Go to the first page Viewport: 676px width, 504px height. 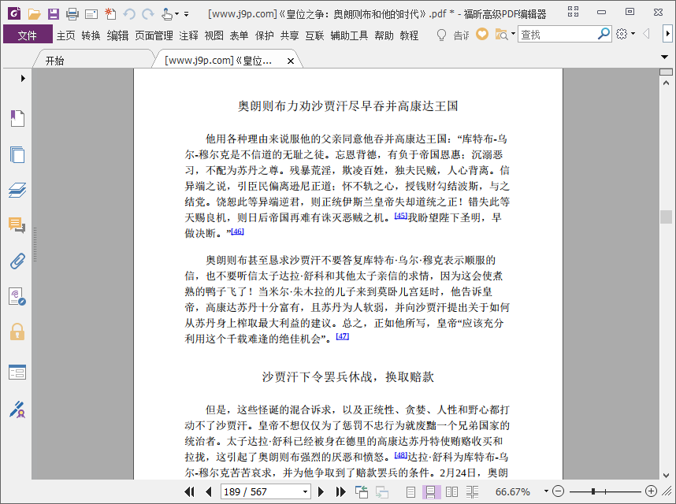[189, 491]
